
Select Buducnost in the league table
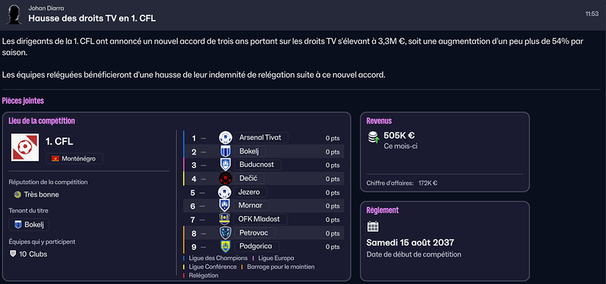click(256, 165)
